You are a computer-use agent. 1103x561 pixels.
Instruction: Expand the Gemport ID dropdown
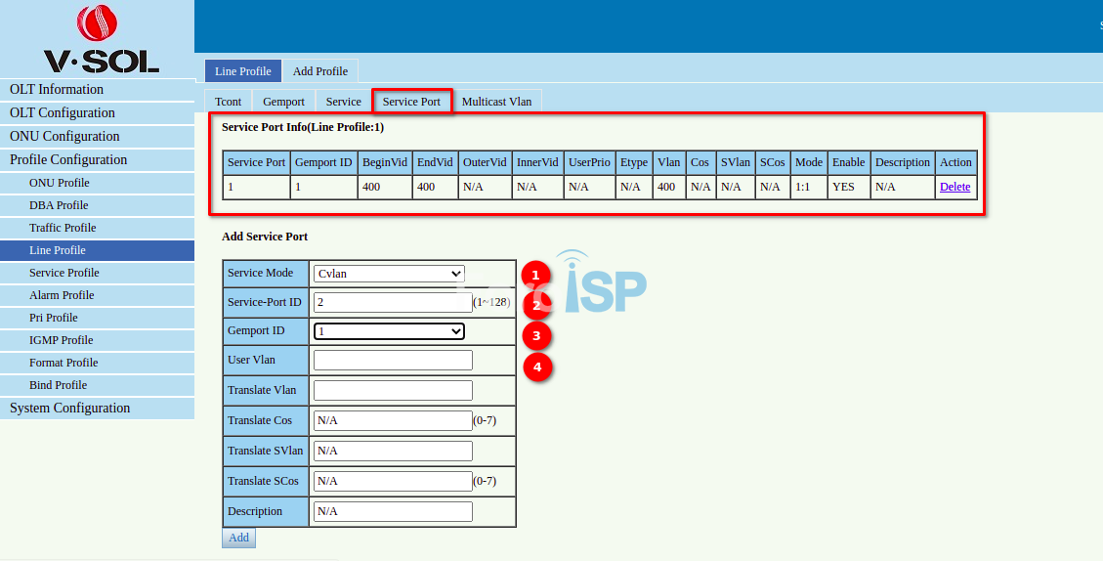pyautogui.click(x=388, y=331)
